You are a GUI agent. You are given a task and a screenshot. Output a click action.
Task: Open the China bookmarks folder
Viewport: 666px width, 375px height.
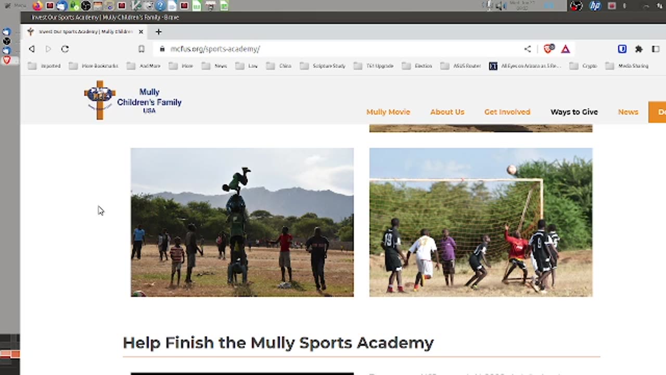[279, 66]
